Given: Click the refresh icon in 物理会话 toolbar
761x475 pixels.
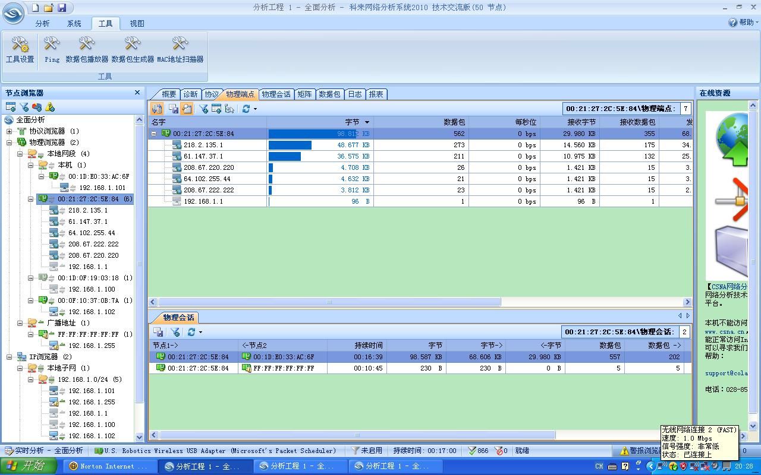Looking at the screenshot, I should 191,332.
